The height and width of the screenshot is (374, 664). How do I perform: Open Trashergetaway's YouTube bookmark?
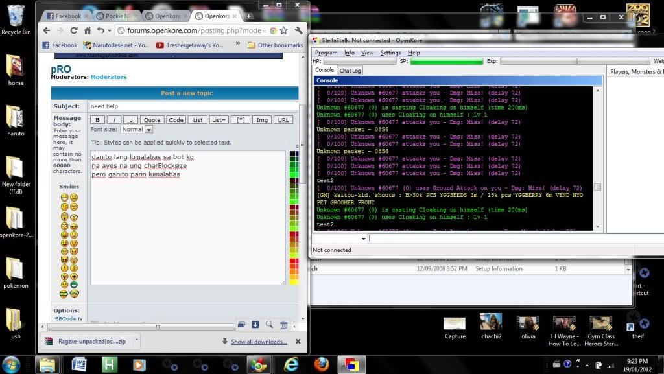pyautogui.click(x=190, y=45)
